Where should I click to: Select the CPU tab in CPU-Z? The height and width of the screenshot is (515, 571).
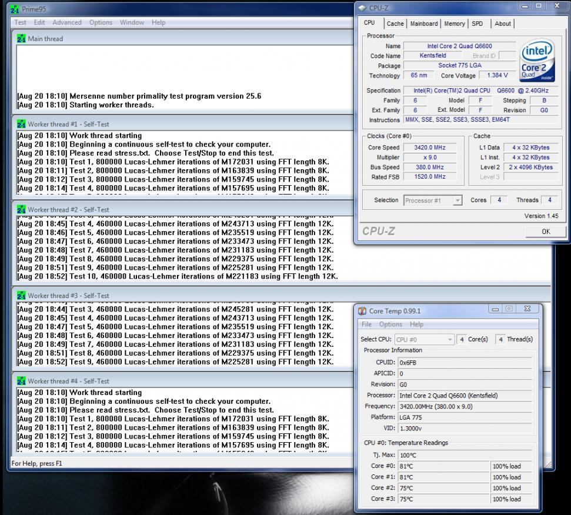tap(369, 22)
